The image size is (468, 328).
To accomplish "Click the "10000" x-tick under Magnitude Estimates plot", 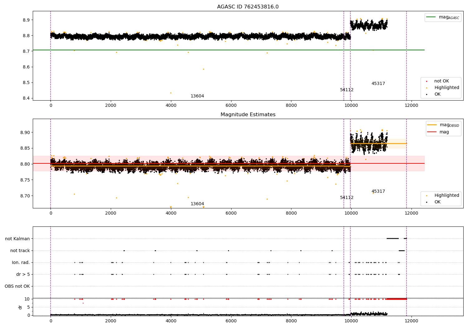I will coord(351,213).
